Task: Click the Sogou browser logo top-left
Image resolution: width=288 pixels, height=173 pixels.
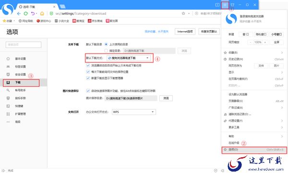Action: (7, 9)
